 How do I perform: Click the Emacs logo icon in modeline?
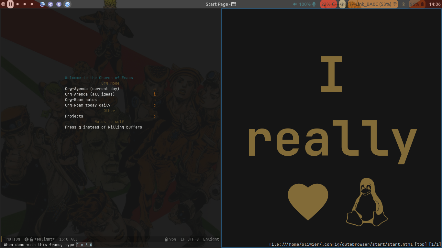(27, 240)
